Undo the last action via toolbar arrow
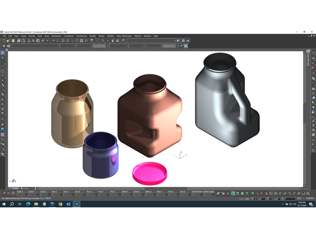 48,41
